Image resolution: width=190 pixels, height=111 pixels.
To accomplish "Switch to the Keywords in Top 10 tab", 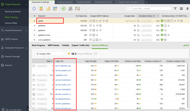I will (x=103, y=2).
